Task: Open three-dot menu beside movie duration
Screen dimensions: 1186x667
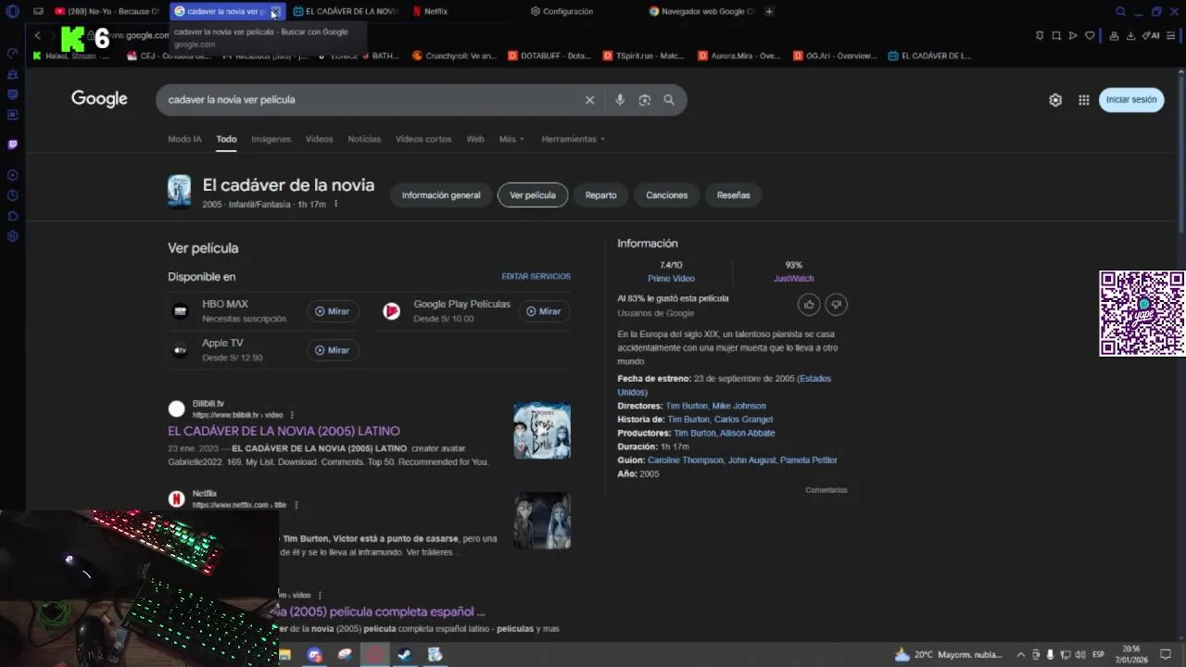Action: (336, 204)
